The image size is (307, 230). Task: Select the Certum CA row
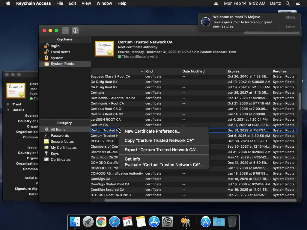194,125
